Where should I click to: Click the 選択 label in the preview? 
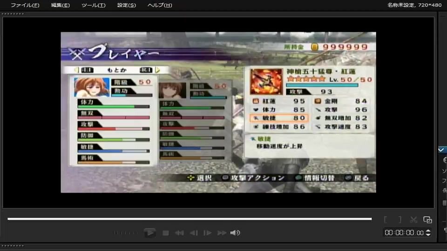tap(204, 178)
